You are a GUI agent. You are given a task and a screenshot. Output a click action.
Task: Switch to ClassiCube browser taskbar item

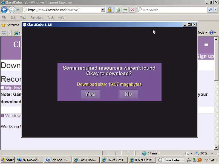pyautogui.click(x=86, y=160)
